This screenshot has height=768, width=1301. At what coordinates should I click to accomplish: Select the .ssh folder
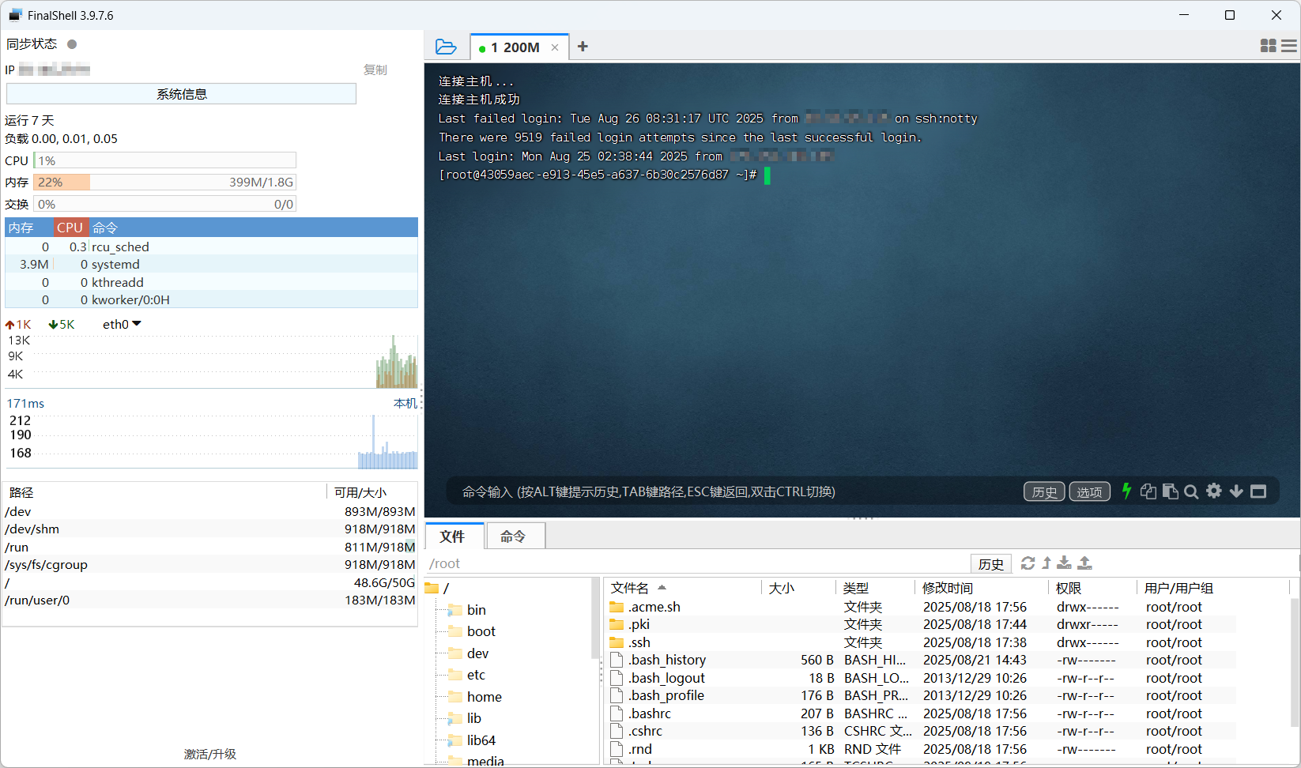click(x=639, y=642)
